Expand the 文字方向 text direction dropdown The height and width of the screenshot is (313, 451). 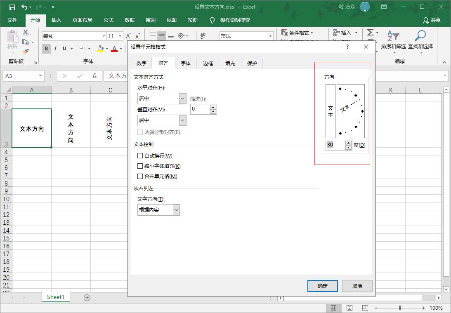(x=176, y=210)
